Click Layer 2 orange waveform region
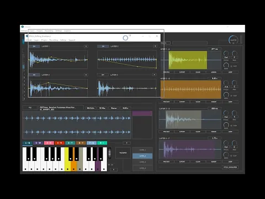Image resolution: width=265 pixels, height=199 pixels. point(191,90)
